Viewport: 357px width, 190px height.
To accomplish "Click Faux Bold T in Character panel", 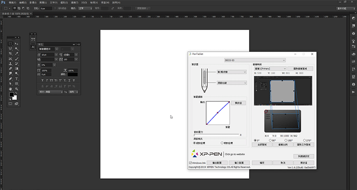I will tap(42, 80).
